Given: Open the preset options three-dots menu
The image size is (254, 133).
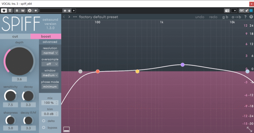Looking at the screenshot, I should 75,17.
